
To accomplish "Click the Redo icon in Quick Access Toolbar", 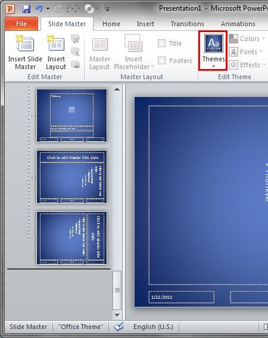I will 58,9.
